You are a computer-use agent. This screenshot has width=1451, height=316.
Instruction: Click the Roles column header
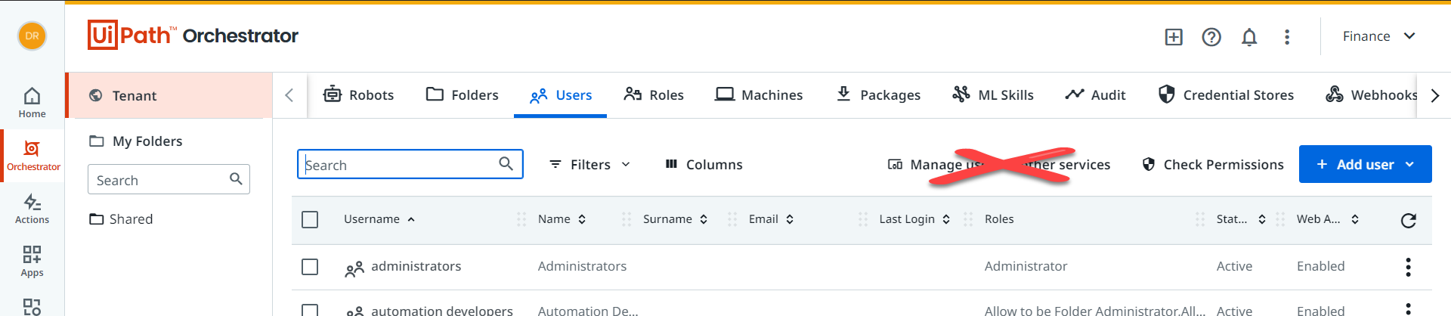click(x=999, y=219)
